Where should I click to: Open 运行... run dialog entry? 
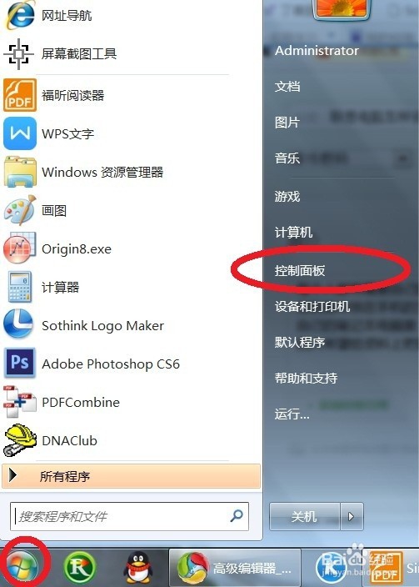(292, 414)
